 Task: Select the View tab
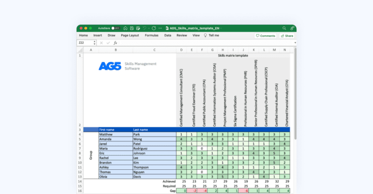[196, 35]
